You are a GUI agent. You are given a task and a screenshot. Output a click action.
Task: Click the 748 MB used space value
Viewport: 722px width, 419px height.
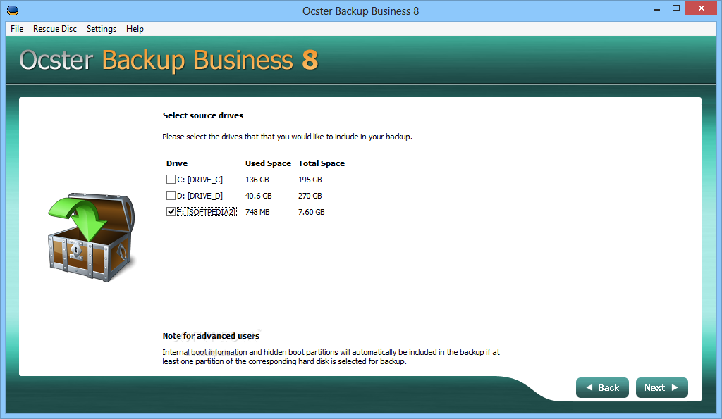click(x=257, y=211)
